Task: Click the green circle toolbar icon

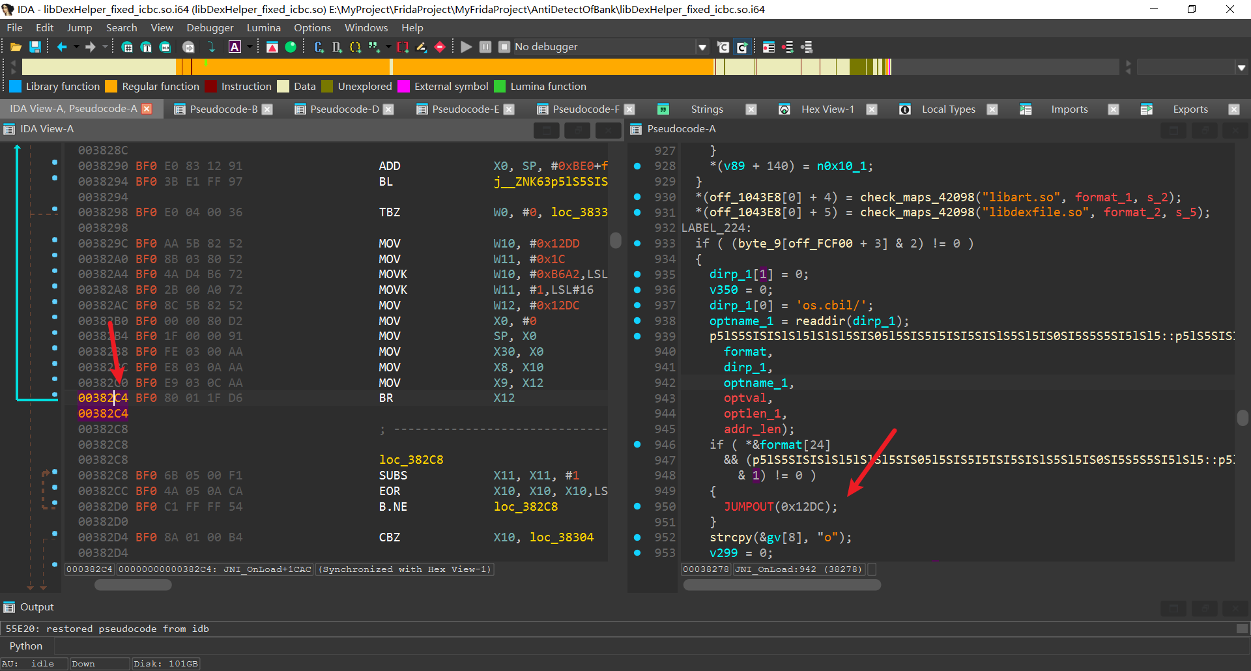Action: click(291, 47)
